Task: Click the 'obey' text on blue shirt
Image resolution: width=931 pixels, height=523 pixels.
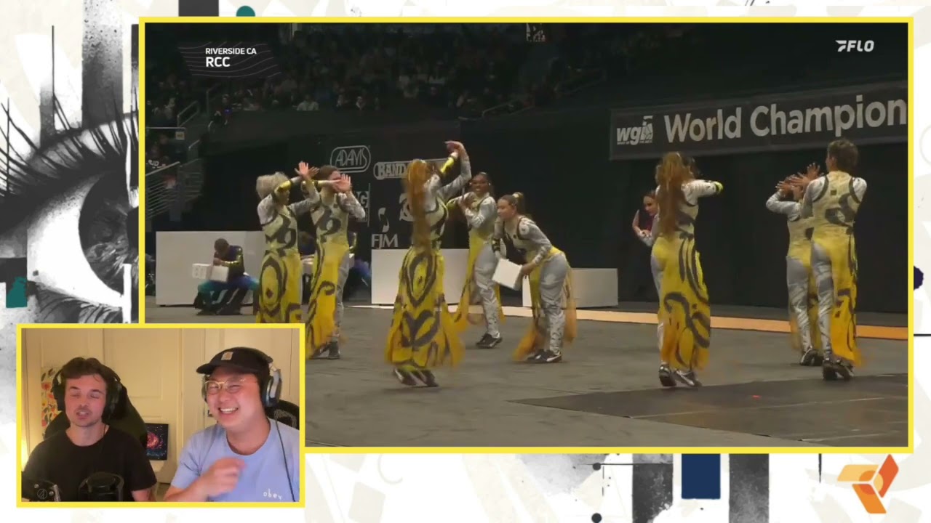Action: pos(273,493)
